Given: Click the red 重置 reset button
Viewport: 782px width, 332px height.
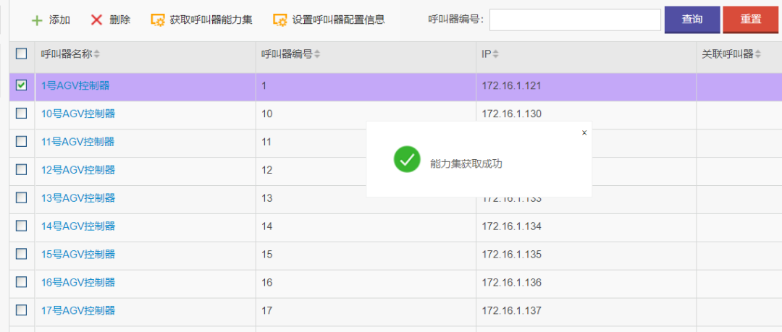Looking at the screenshot, I should [x=751, y=20].
